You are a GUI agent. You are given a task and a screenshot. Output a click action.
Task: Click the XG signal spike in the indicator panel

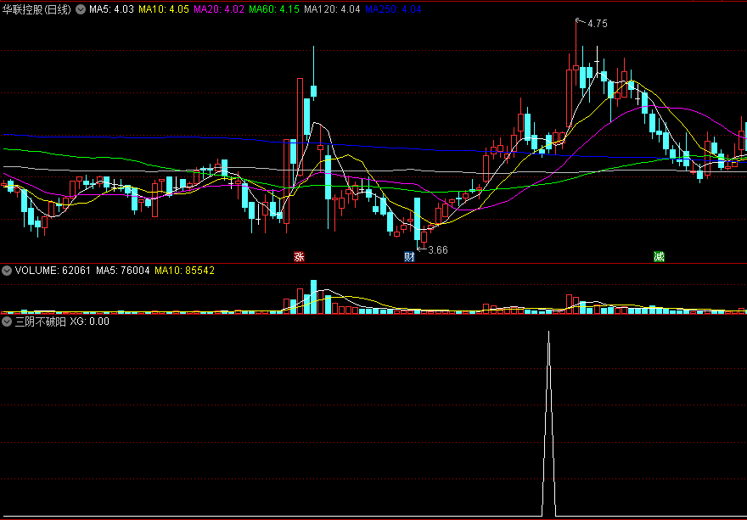[x=549, y=424]
